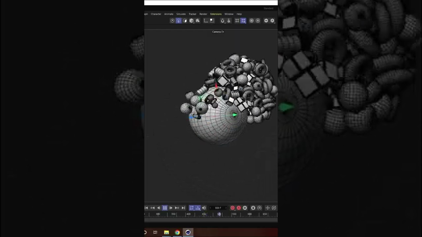The width and height of the screenshot is (422, 237).
Task: Select the Texture mode checkered cube icon
Action: pyautogui.click(x=198, y=21)
